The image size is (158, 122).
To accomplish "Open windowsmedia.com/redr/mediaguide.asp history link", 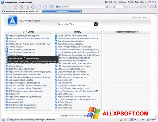I will click(x=79, y=52).
